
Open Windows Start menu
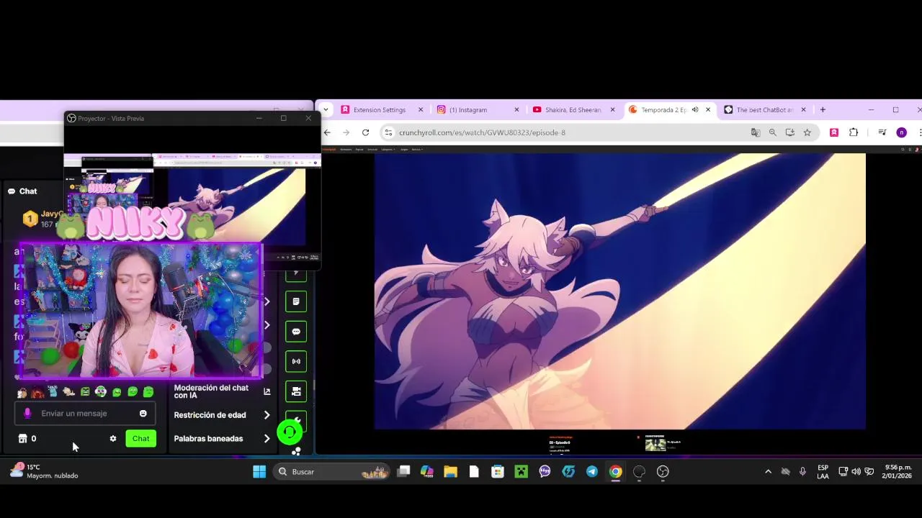259,472
